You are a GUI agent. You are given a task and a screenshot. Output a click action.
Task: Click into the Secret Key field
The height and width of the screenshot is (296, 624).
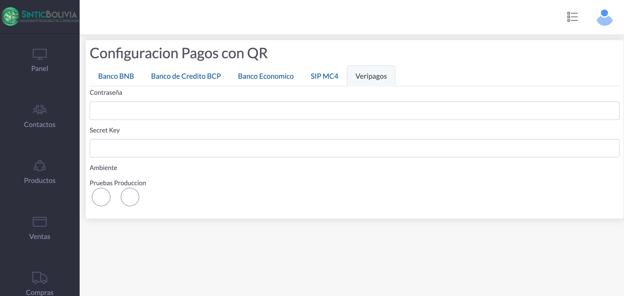[x=354, y=148]
